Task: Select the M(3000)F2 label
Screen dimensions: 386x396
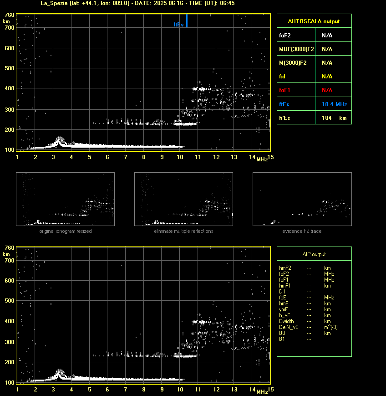Action: point(293,62)
